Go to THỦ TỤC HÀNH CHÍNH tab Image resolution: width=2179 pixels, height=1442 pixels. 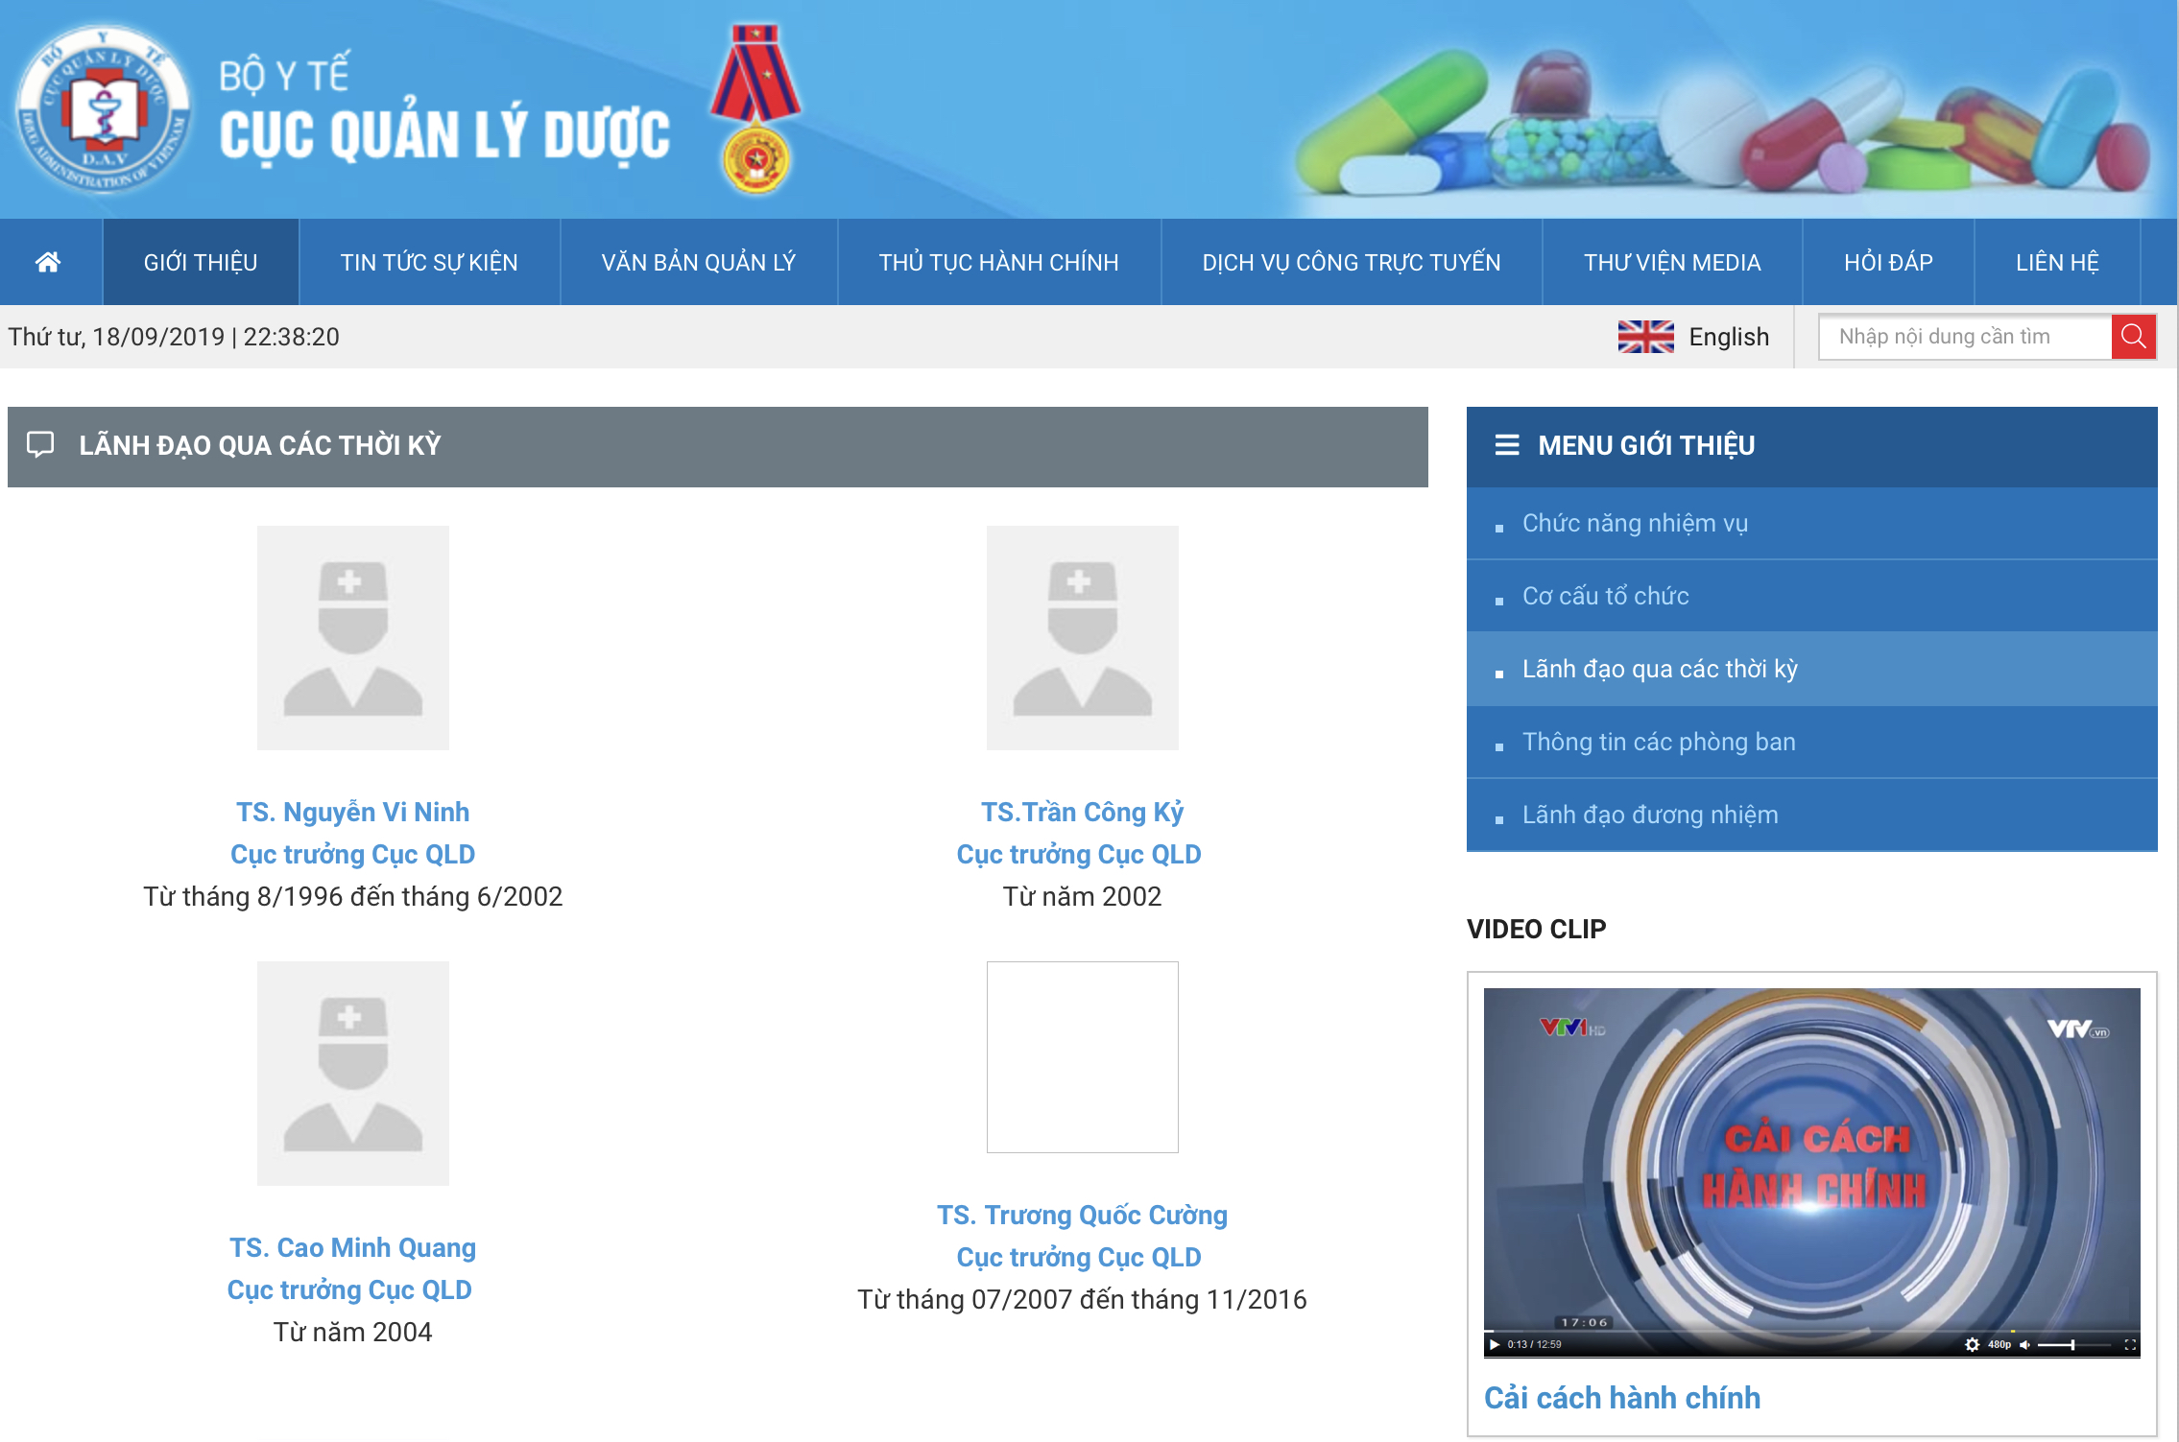998,262
